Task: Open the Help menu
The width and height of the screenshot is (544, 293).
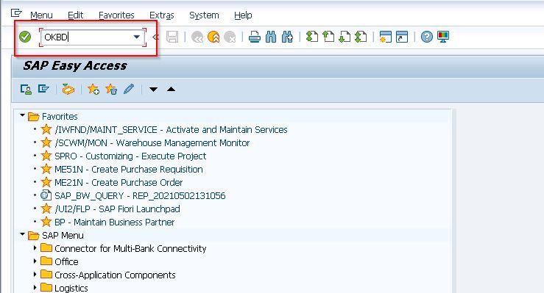Action: [x=243, y=15]
